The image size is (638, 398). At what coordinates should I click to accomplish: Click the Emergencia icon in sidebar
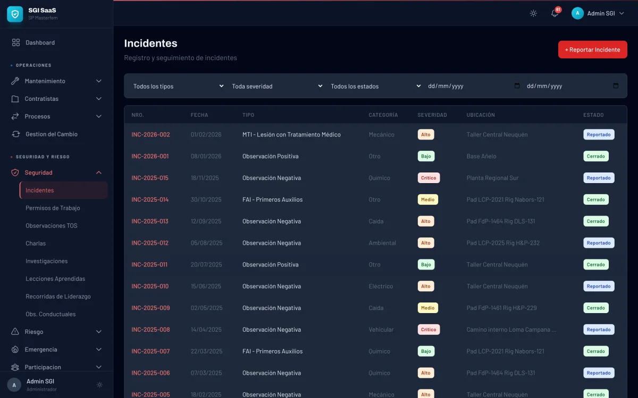click(15, 350)
